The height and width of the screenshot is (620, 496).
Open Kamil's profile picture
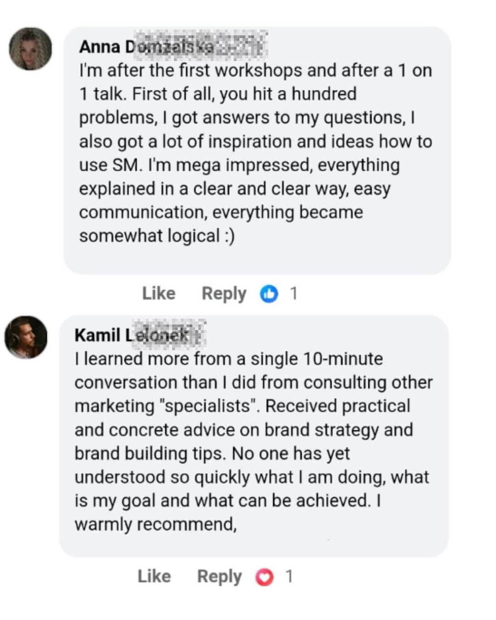click(x=26, y=337)
